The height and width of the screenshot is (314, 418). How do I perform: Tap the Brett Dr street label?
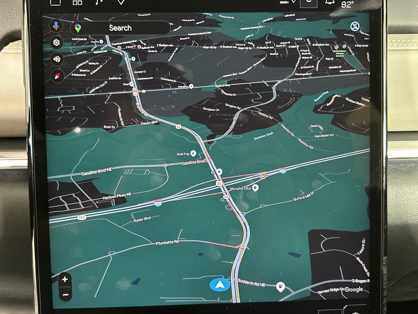109,127
